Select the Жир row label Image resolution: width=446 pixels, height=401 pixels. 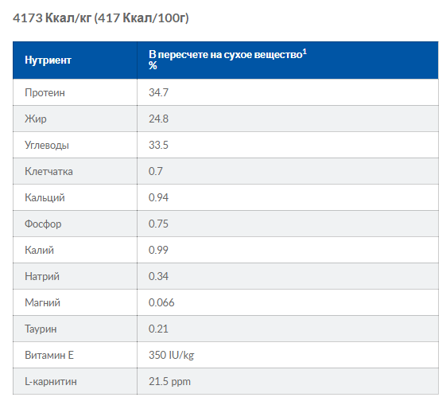coord(36,119)
